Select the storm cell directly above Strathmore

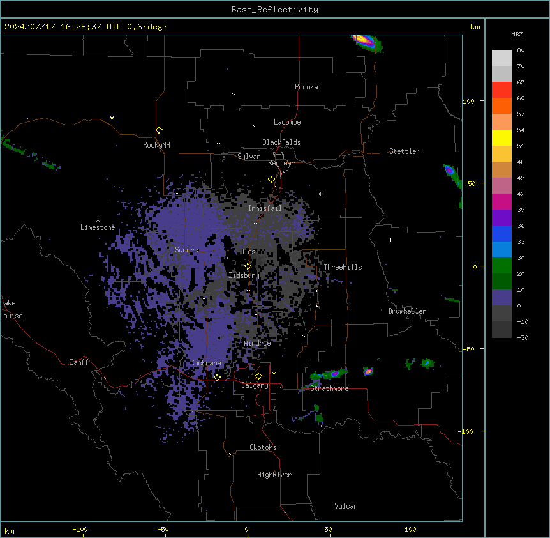329,374
